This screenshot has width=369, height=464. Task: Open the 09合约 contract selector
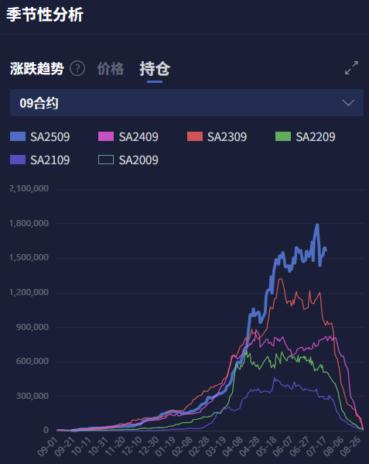pyautogui.click(x=186, y=103)
